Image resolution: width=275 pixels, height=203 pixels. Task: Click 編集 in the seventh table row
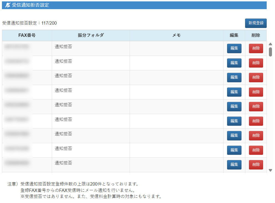coord(234,136)
